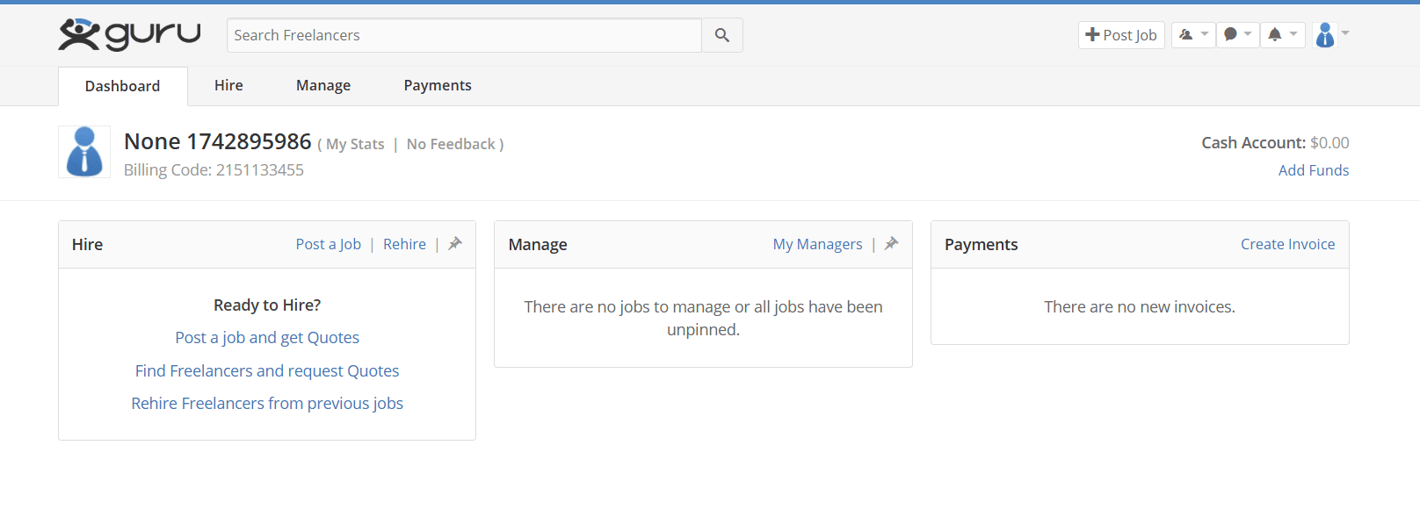This screenshot has height=524, width=1420.
Task: Click the Add Funds link
Action: point(1314,170)
